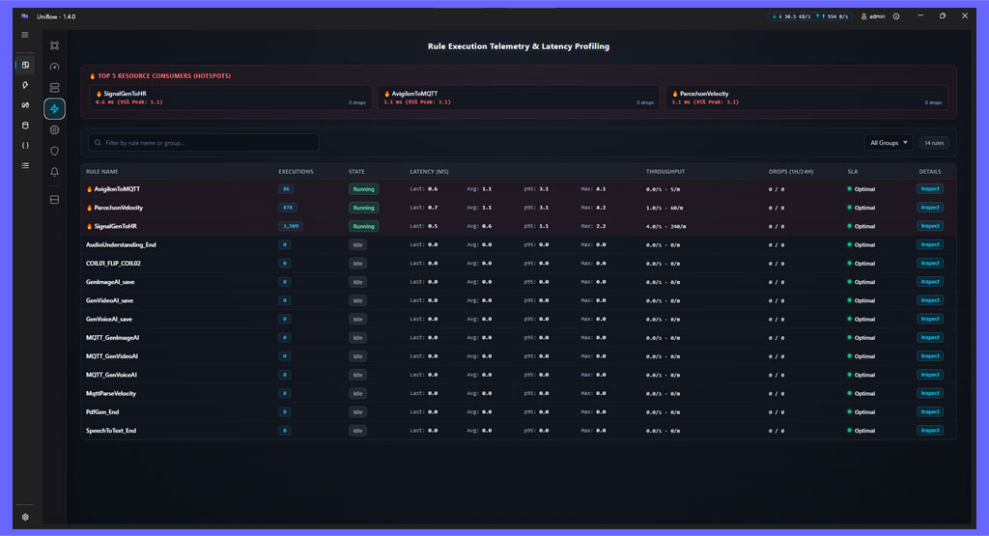
Task: Click the circular icon next to admin
Action: tap(896, 16)
